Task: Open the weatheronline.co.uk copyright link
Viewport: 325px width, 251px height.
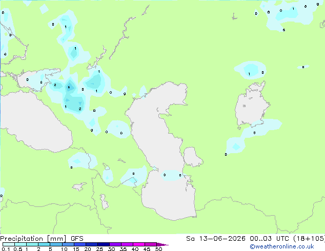Action: [282, 246]
